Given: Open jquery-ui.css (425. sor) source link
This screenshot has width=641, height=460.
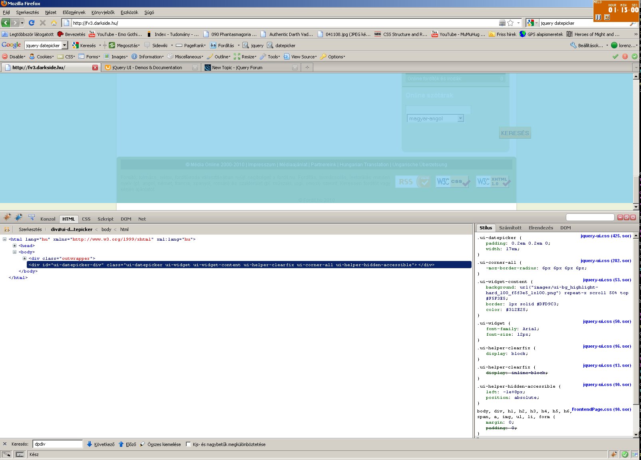Looking at the screenshot, I should tap(605, 236).
